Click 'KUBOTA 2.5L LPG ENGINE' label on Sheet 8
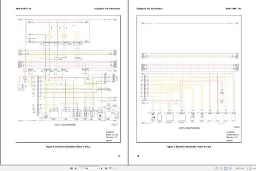Viewport: 256px width, 171px height. [x=189, y=128]
